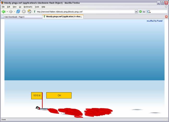This screenshot has width=169, height=122.
Task: Maximize the Firefox window
Action: pos(162,3)
